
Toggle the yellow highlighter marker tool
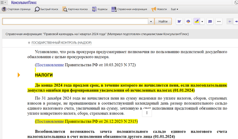(197, 21)
